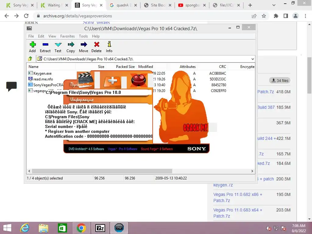
Task: Open Chrome three-dot menu
Action: [x=305, y=16]
